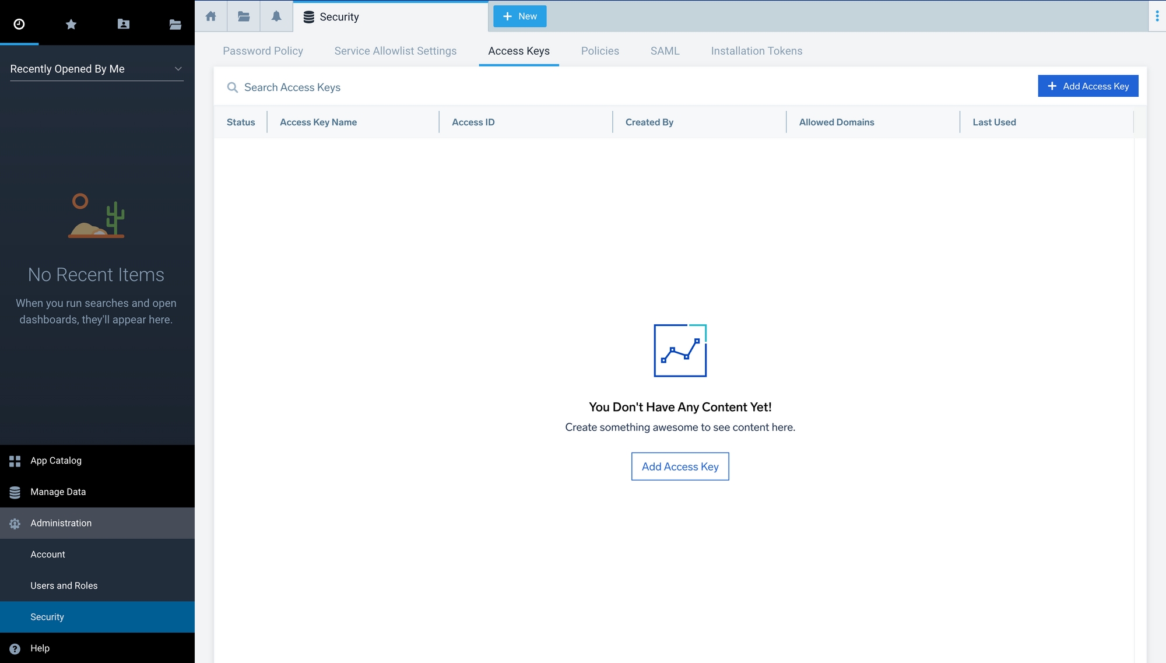This screenshot has width=1166, height=663.
Task: Open the Installation Tokens tab
Action: click(x=756, y=51)
